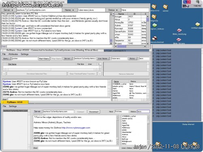This screenshot has width=203, height=152.
Task: Click the CPU monitor tray icon
Action: point(184,6)
